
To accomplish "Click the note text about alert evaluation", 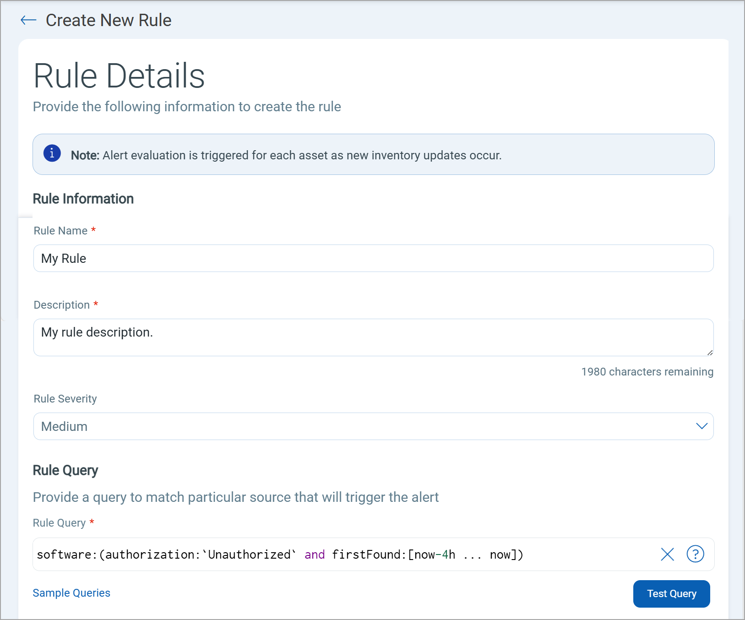I will pyautogui.click(x=286, y=155).
